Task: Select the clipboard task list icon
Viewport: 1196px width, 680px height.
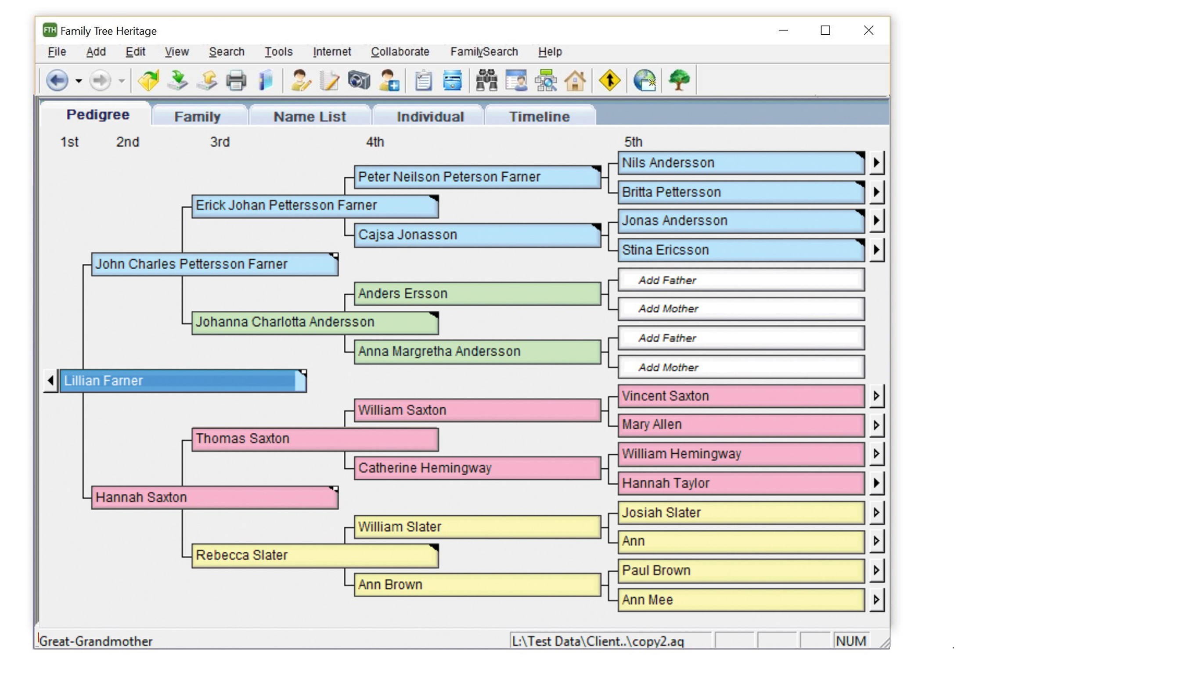Action: pos(423,80)
